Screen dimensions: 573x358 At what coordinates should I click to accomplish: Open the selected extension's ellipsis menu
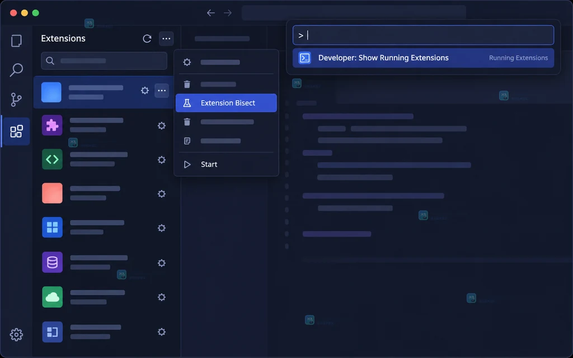(x=162, y=91)
